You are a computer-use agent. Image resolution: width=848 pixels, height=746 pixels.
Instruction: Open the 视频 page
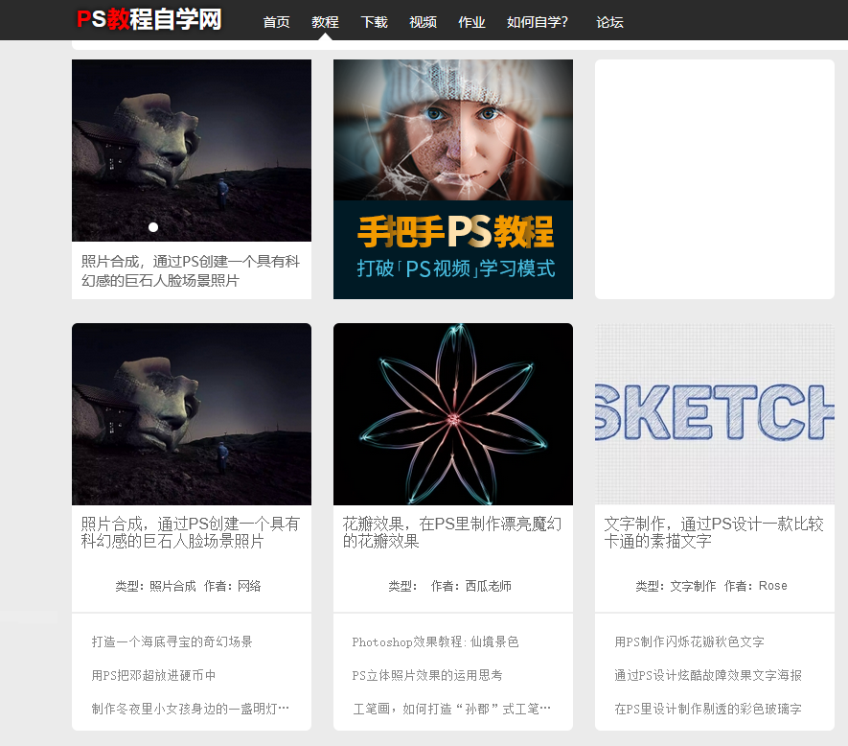[423, 22]
